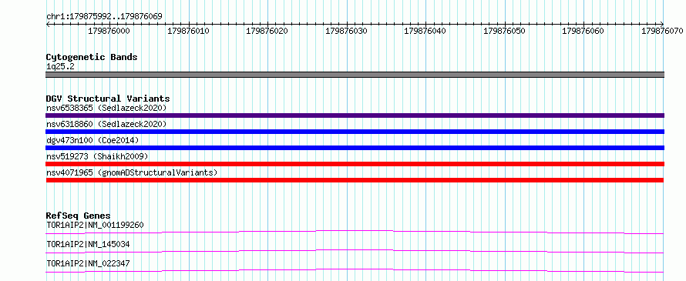This screenshot has height=281, width=686.
Task: Click the red nsv519273 variant bar
Action: coord(355,164)
